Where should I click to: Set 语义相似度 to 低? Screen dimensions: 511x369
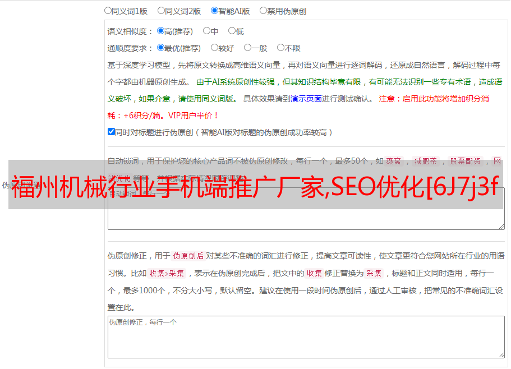[232, 31]
